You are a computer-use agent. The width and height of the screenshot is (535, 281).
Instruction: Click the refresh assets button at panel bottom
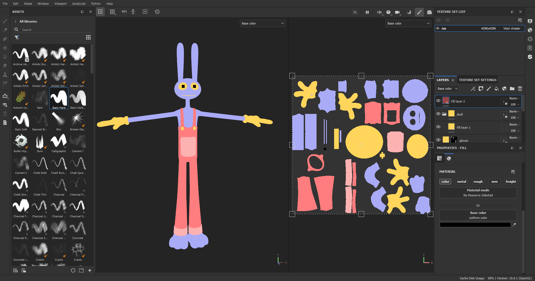tap(73, 270)
